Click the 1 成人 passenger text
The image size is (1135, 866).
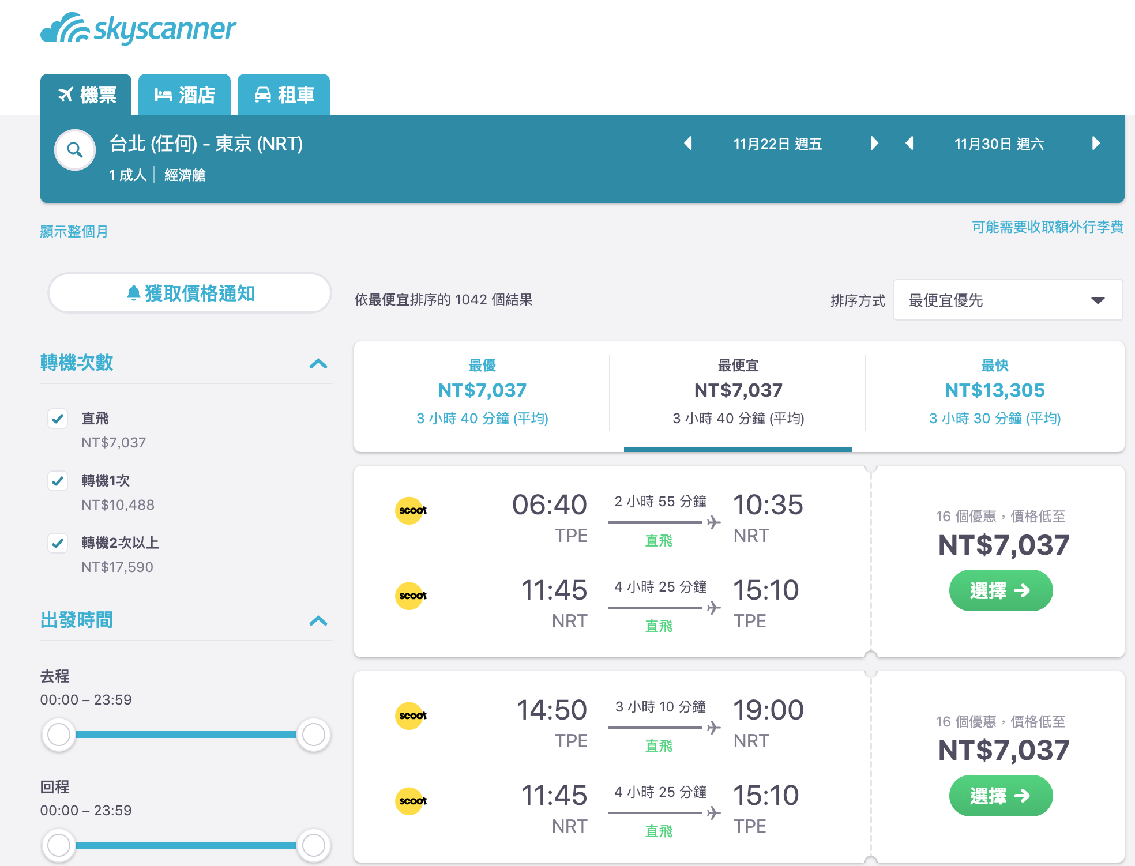(127, 175)
